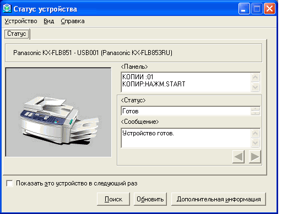Click the Статус field up spinner arrow
This screenshot has height=214, width=282.
click(x=255, y=109)
